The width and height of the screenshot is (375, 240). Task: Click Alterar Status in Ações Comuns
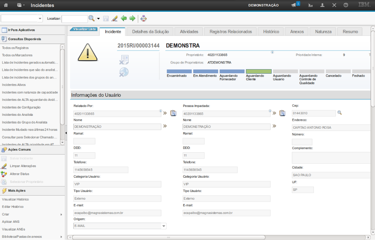pyautogui.click(x=19, y=174)
